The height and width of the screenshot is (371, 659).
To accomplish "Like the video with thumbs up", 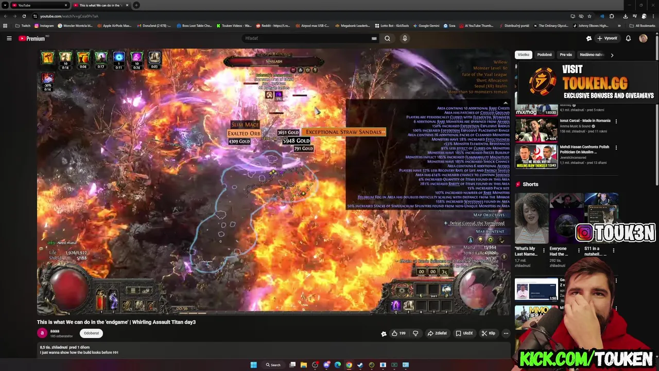I will 398,333.
